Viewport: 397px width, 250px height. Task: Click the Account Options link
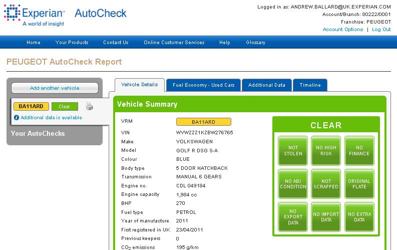[343, 30]
